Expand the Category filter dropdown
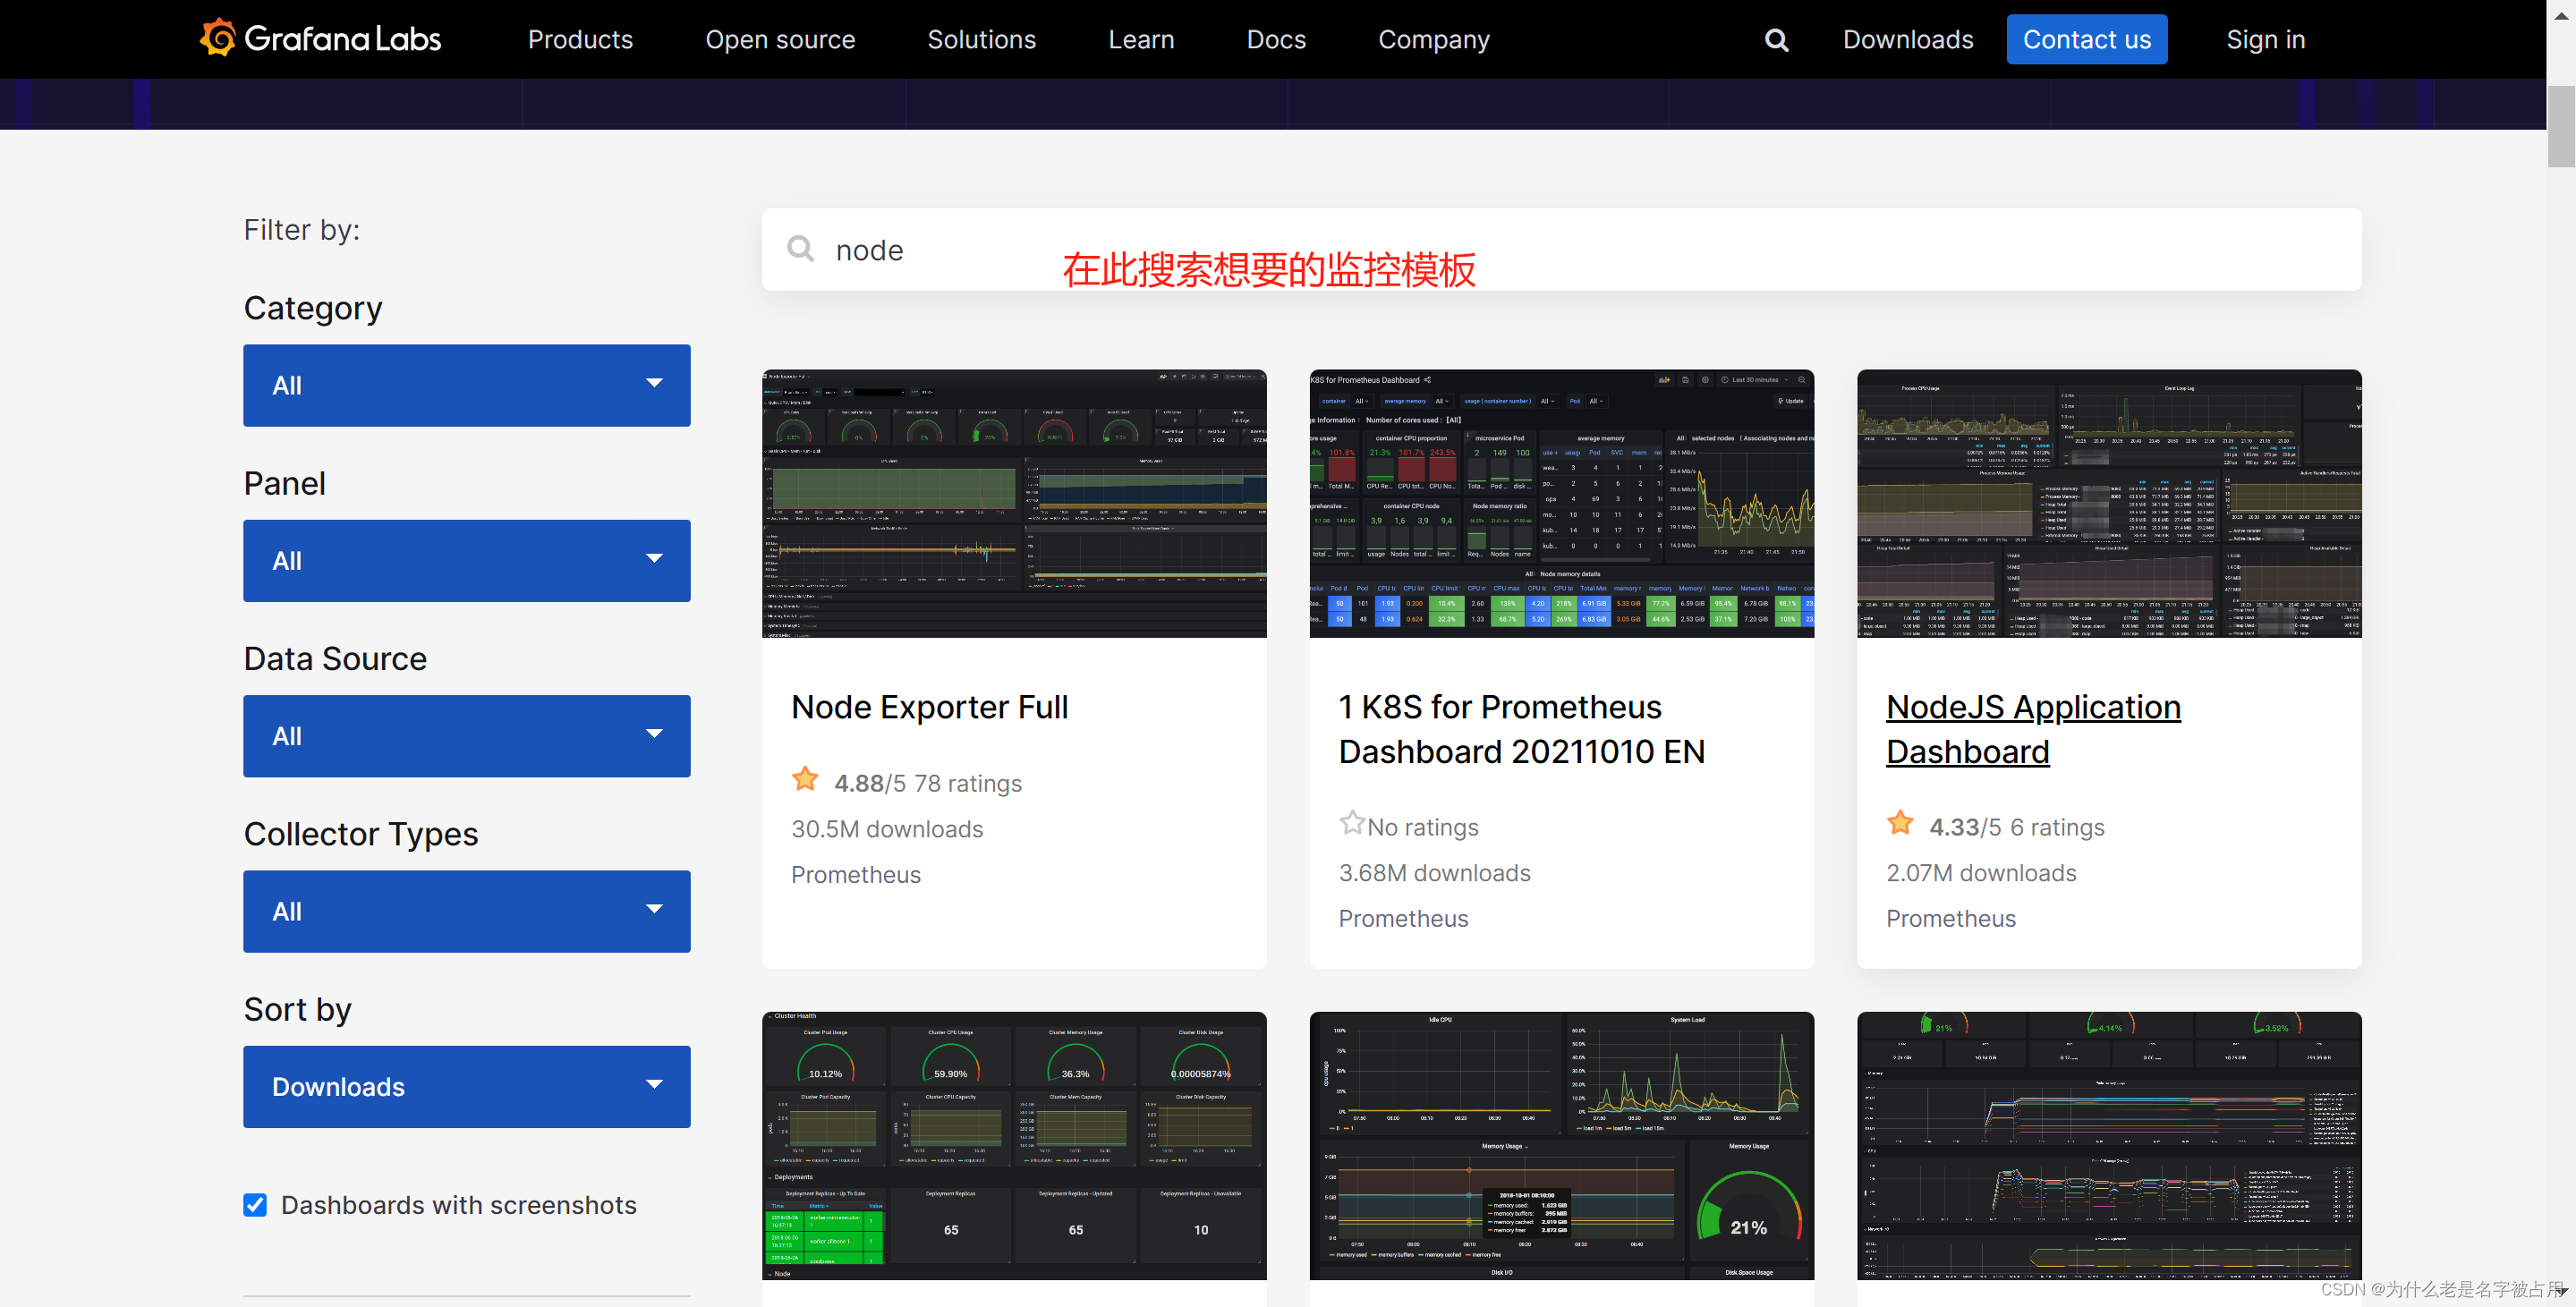 (x=467, y=386)
